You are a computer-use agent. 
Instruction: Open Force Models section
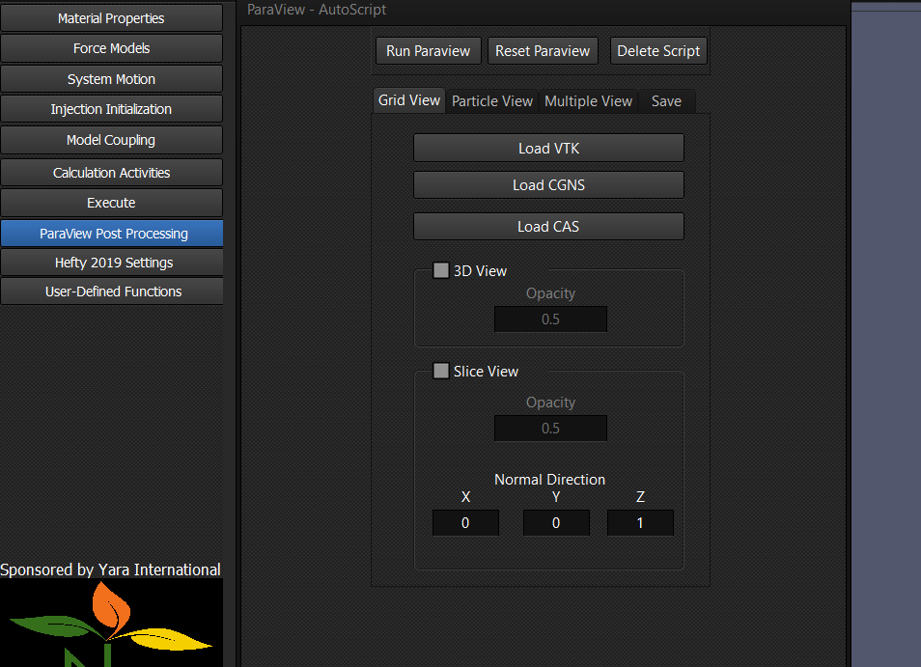pyautogui.click(x=111, y=48)
